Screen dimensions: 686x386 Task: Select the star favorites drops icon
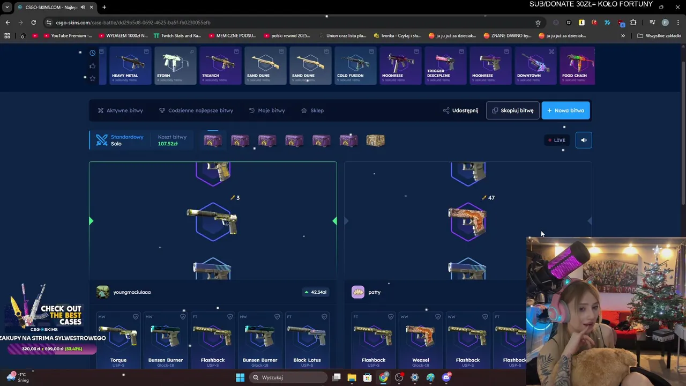pyautogui.click(x=92, y=78)
